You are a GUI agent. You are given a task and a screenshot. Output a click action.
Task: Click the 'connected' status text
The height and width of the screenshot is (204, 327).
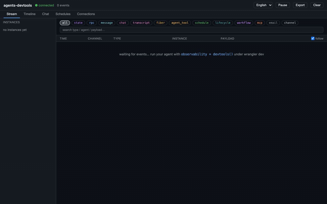[46, 5]
